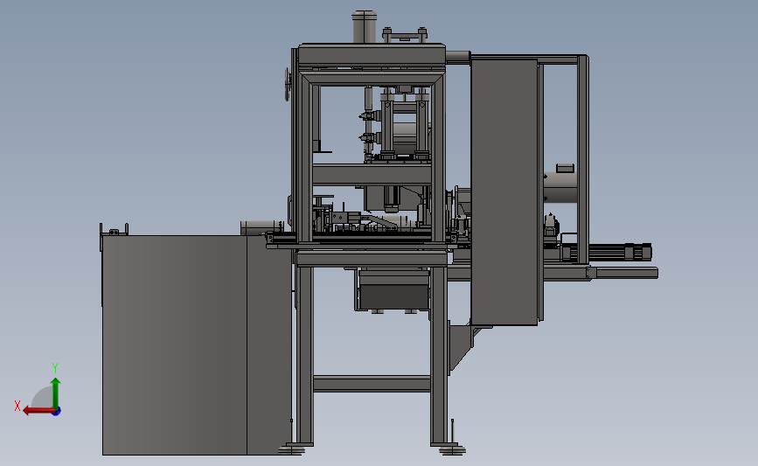Click the green Y axis arrow of the triad
The height and width of the screenshot is (466, 758).
click(x=56, y=393)
